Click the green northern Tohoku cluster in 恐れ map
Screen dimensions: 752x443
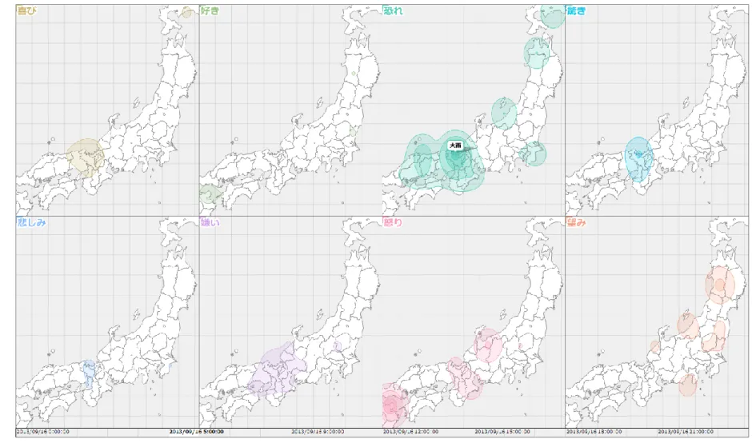pyautogui.click(x=537, y=53)
